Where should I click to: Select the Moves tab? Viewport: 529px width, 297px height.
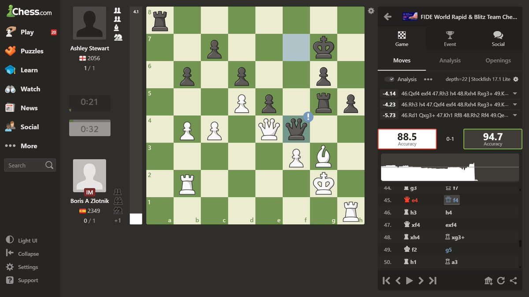coord(402,61)
